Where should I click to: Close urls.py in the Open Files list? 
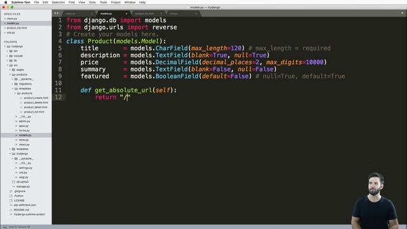pyautogui.click(x=4, y=32)
